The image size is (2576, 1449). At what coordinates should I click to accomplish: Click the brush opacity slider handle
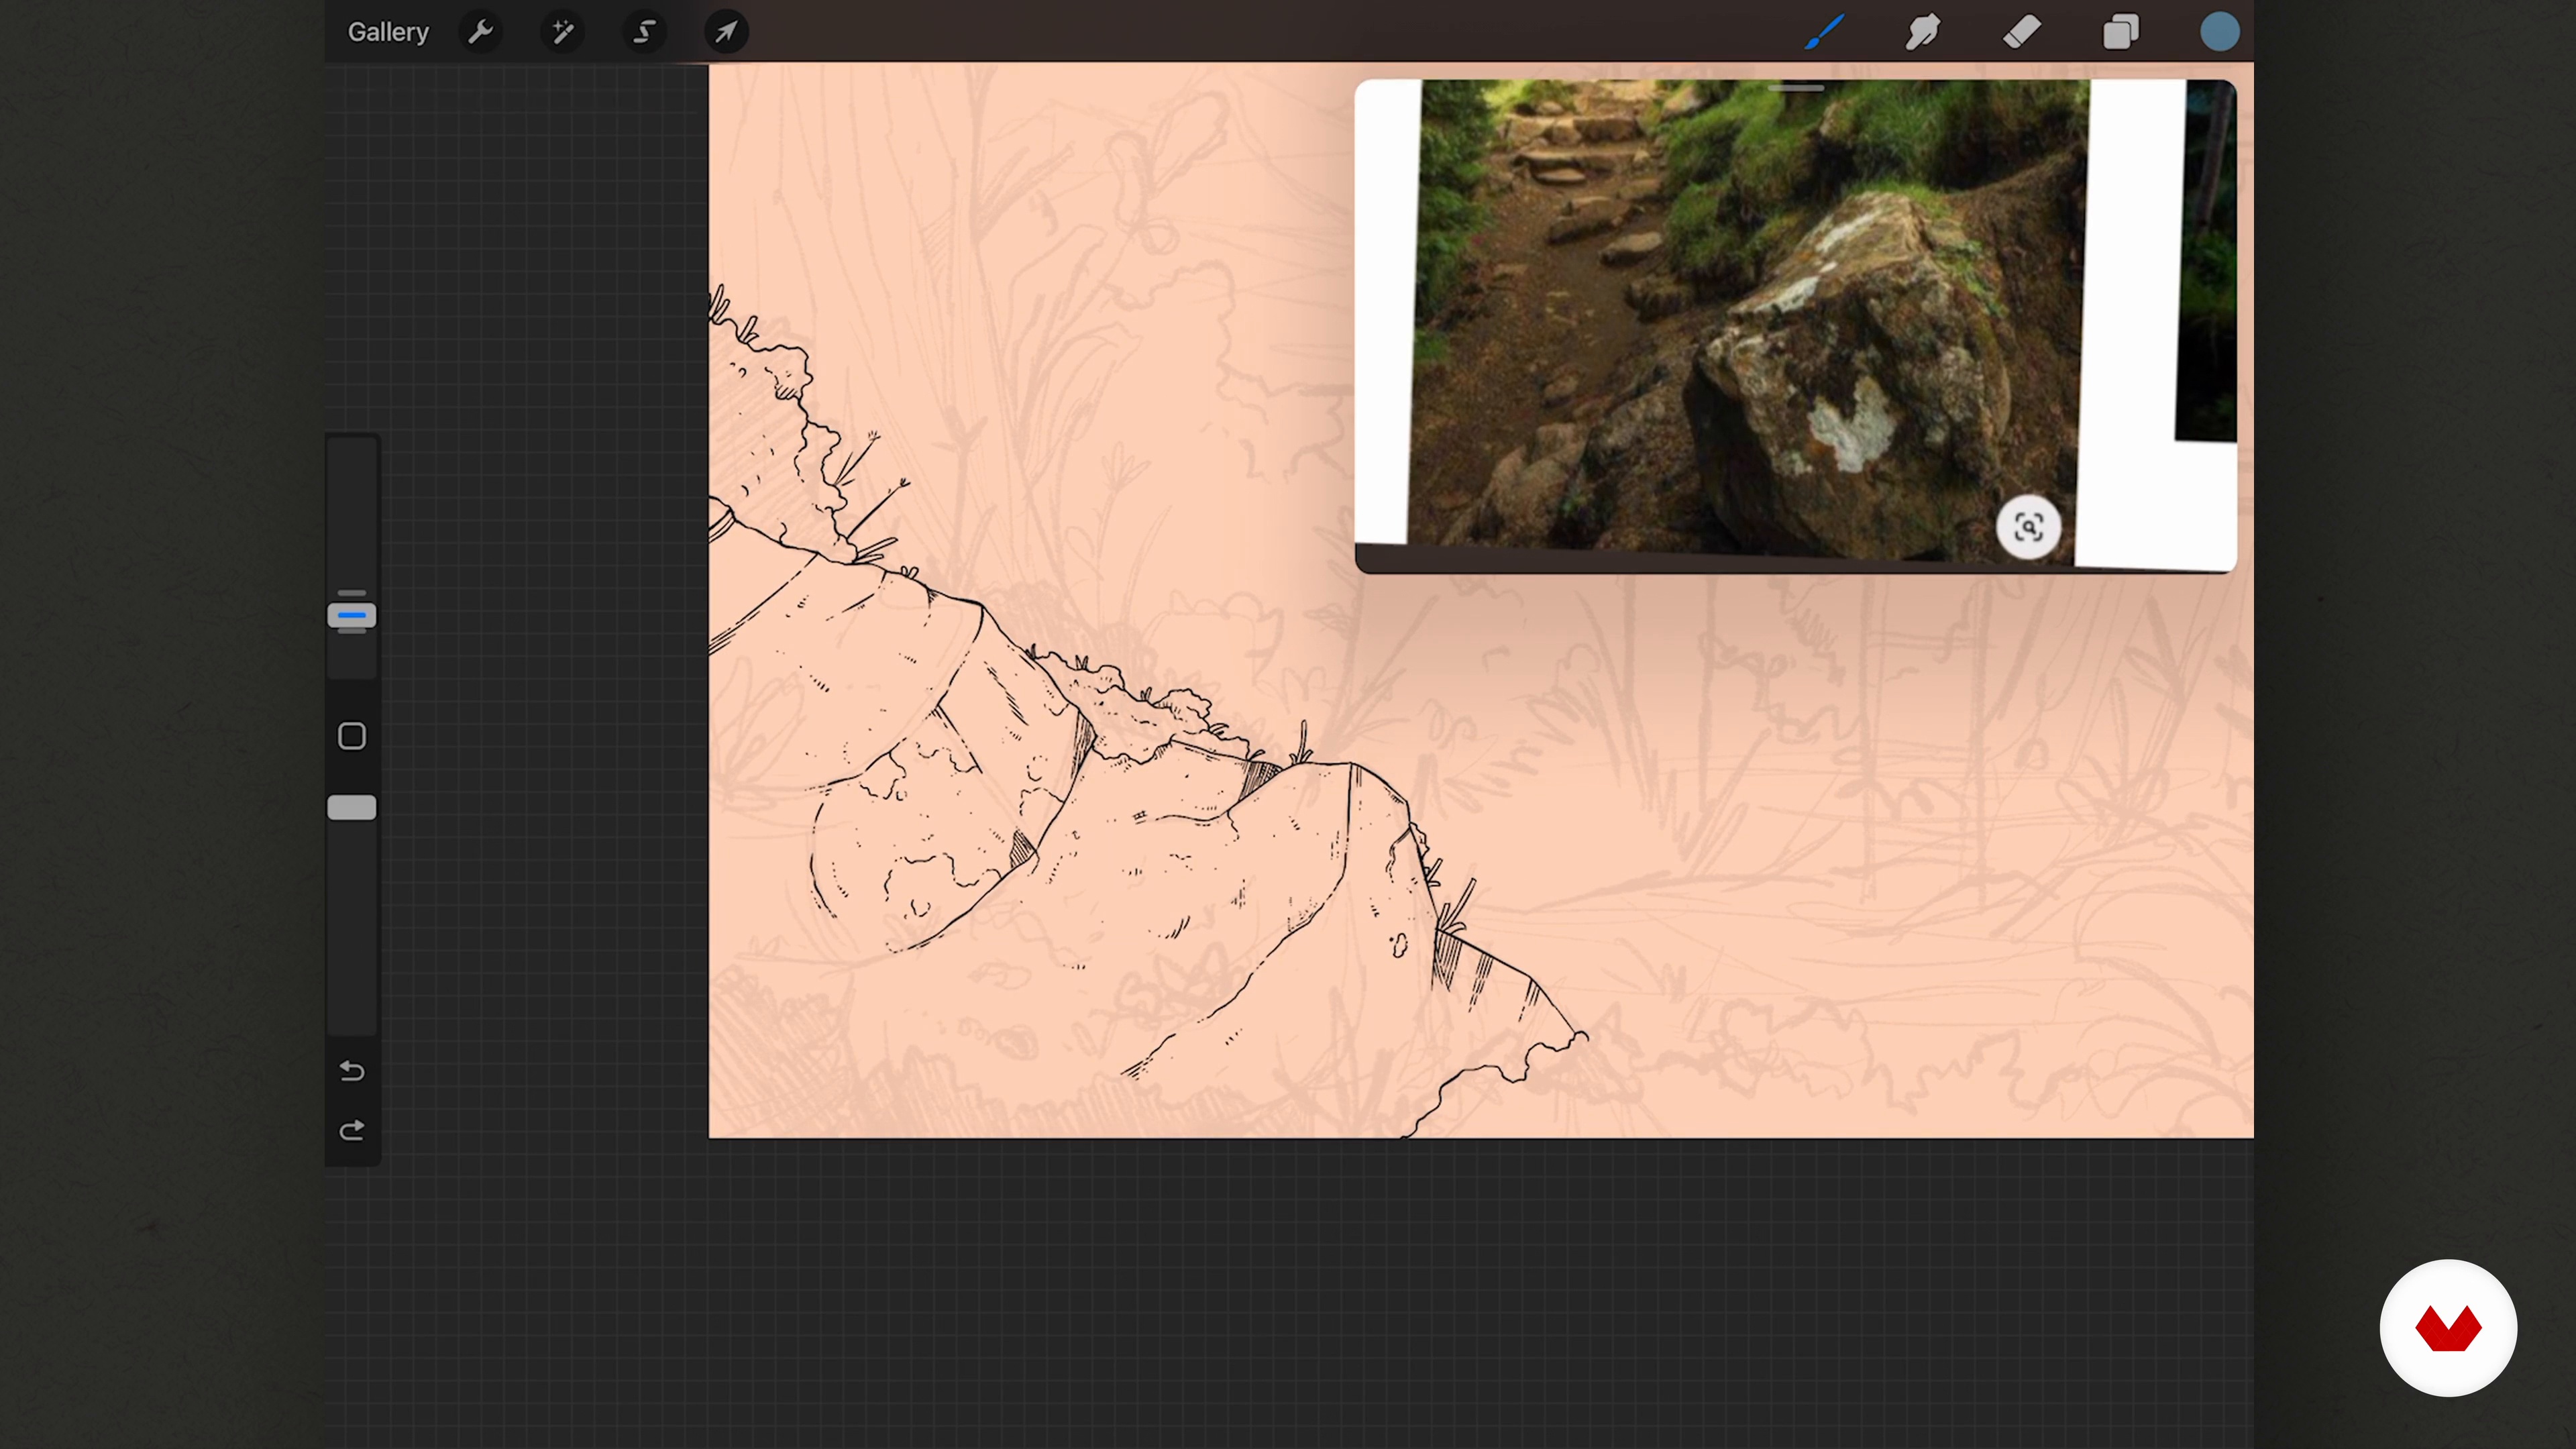coord(352,808)
